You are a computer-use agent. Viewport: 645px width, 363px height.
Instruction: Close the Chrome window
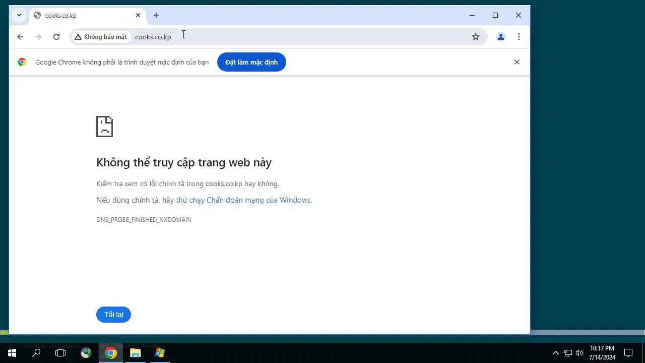[x=519, y=15]
